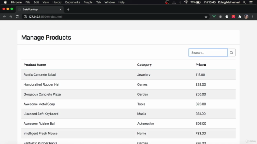Open Chrome's three-dot menu

[x=253, y=17]
